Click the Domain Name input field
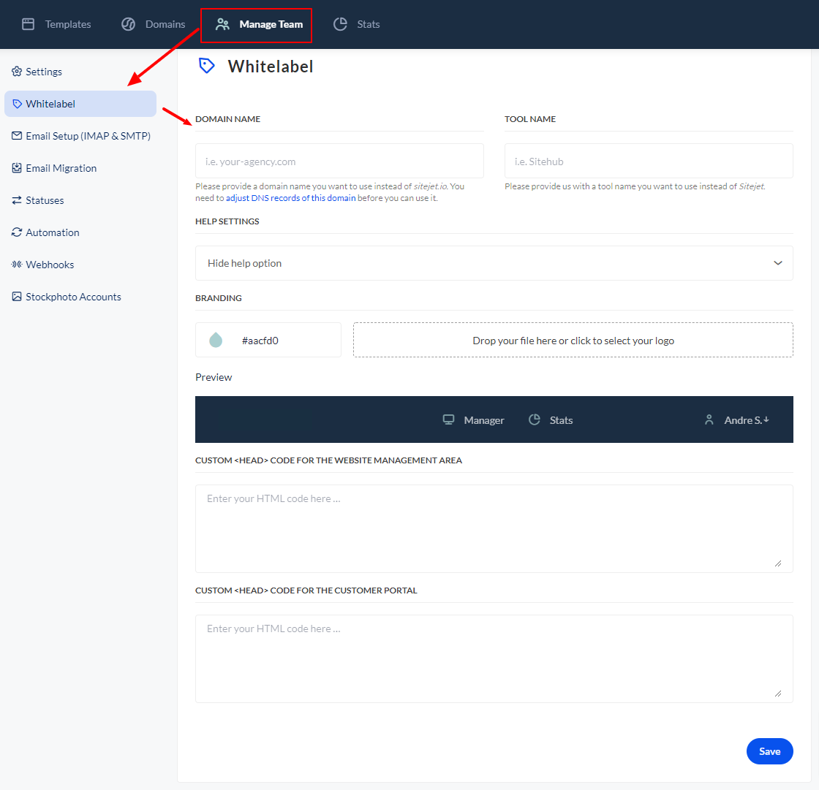 coord(339,161)
